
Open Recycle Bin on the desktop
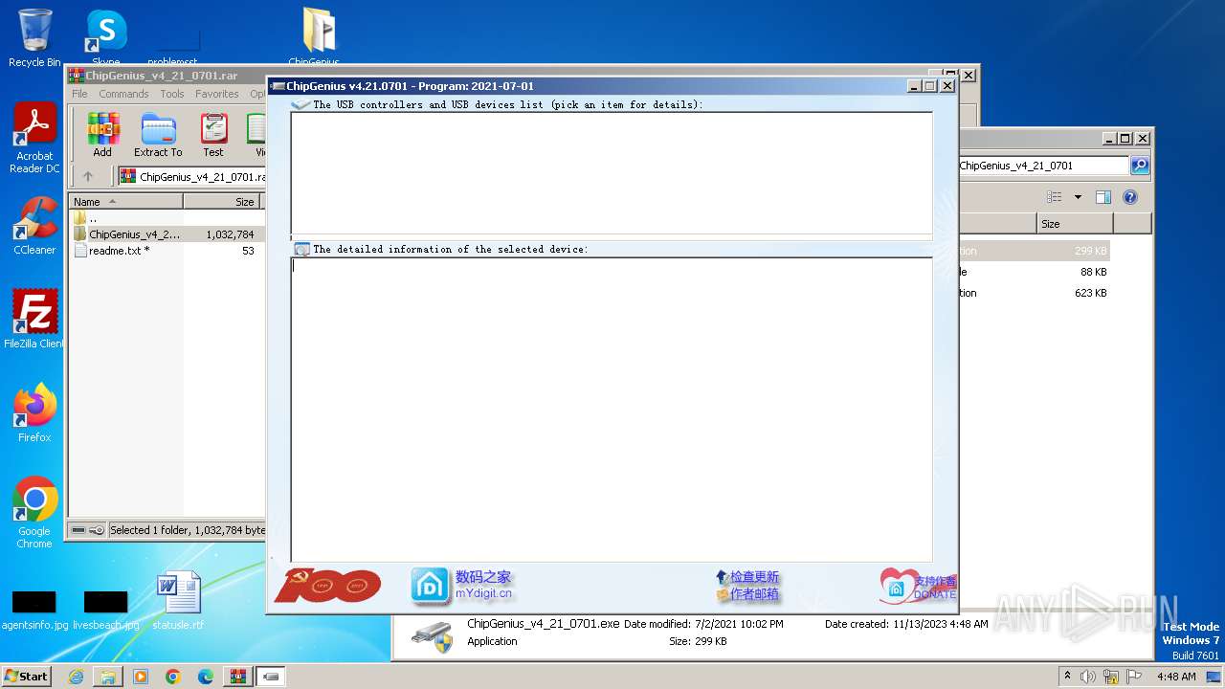pos(34,38)
